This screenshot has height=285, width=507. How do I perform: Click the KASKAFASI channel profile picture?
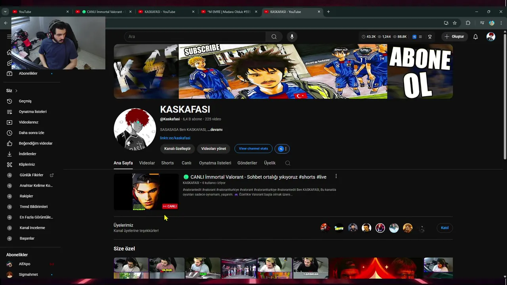coord(135,129)
